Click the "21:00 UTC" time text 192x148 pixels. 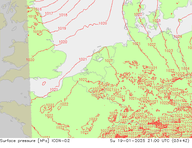(158, 141)
